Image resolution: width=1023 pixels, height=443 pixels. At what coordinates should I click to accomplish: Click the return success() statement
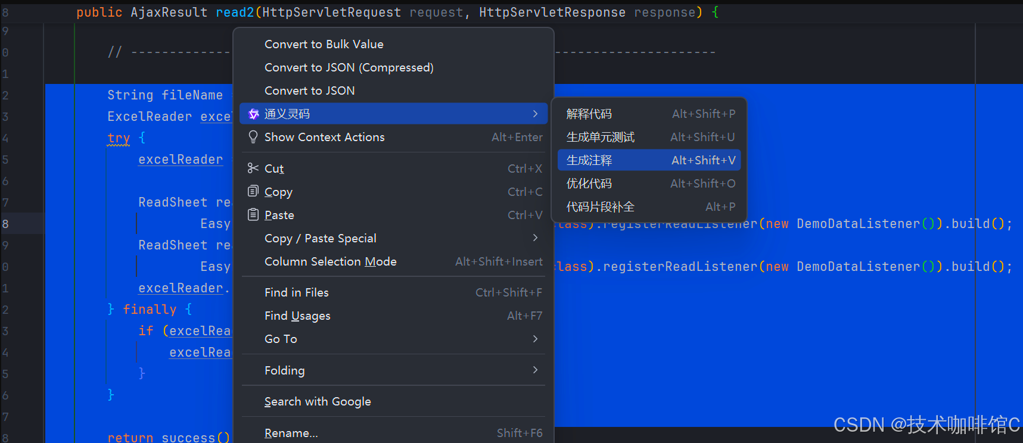tap(169, 438)
